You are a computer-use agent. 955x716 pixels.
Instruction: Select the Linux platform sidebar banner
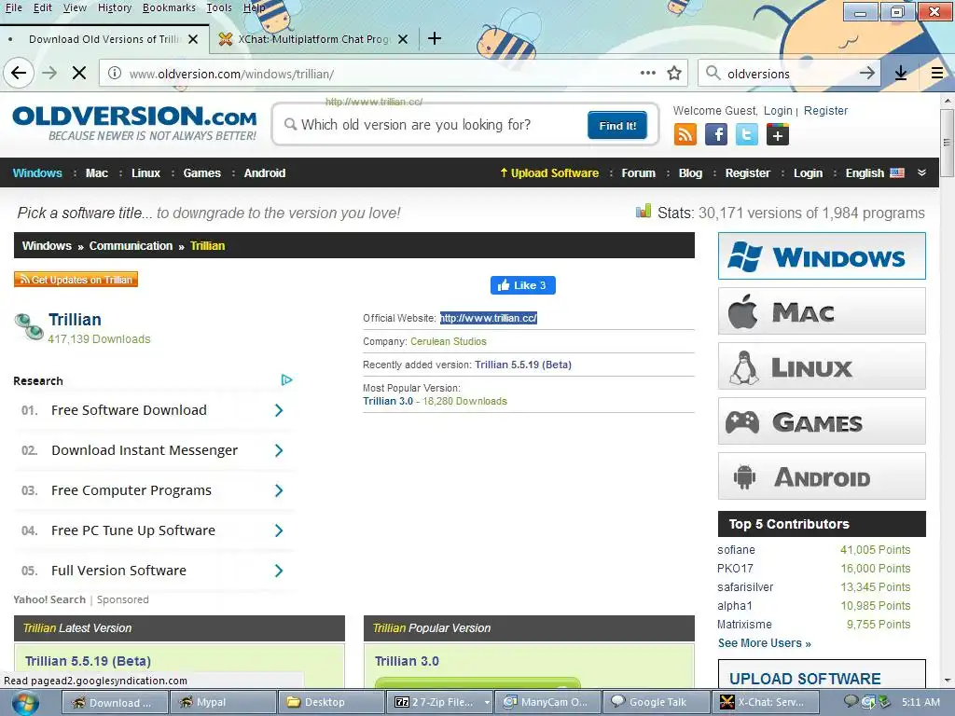click(x=822, y=365)
